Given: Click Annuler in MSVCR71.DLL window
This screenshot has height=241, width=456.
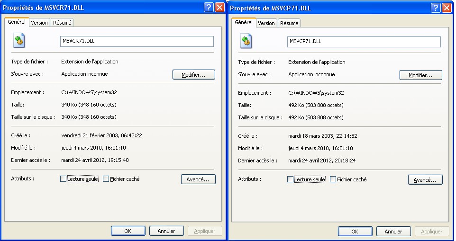Looking at the screenshot, I should click(166, 231).
